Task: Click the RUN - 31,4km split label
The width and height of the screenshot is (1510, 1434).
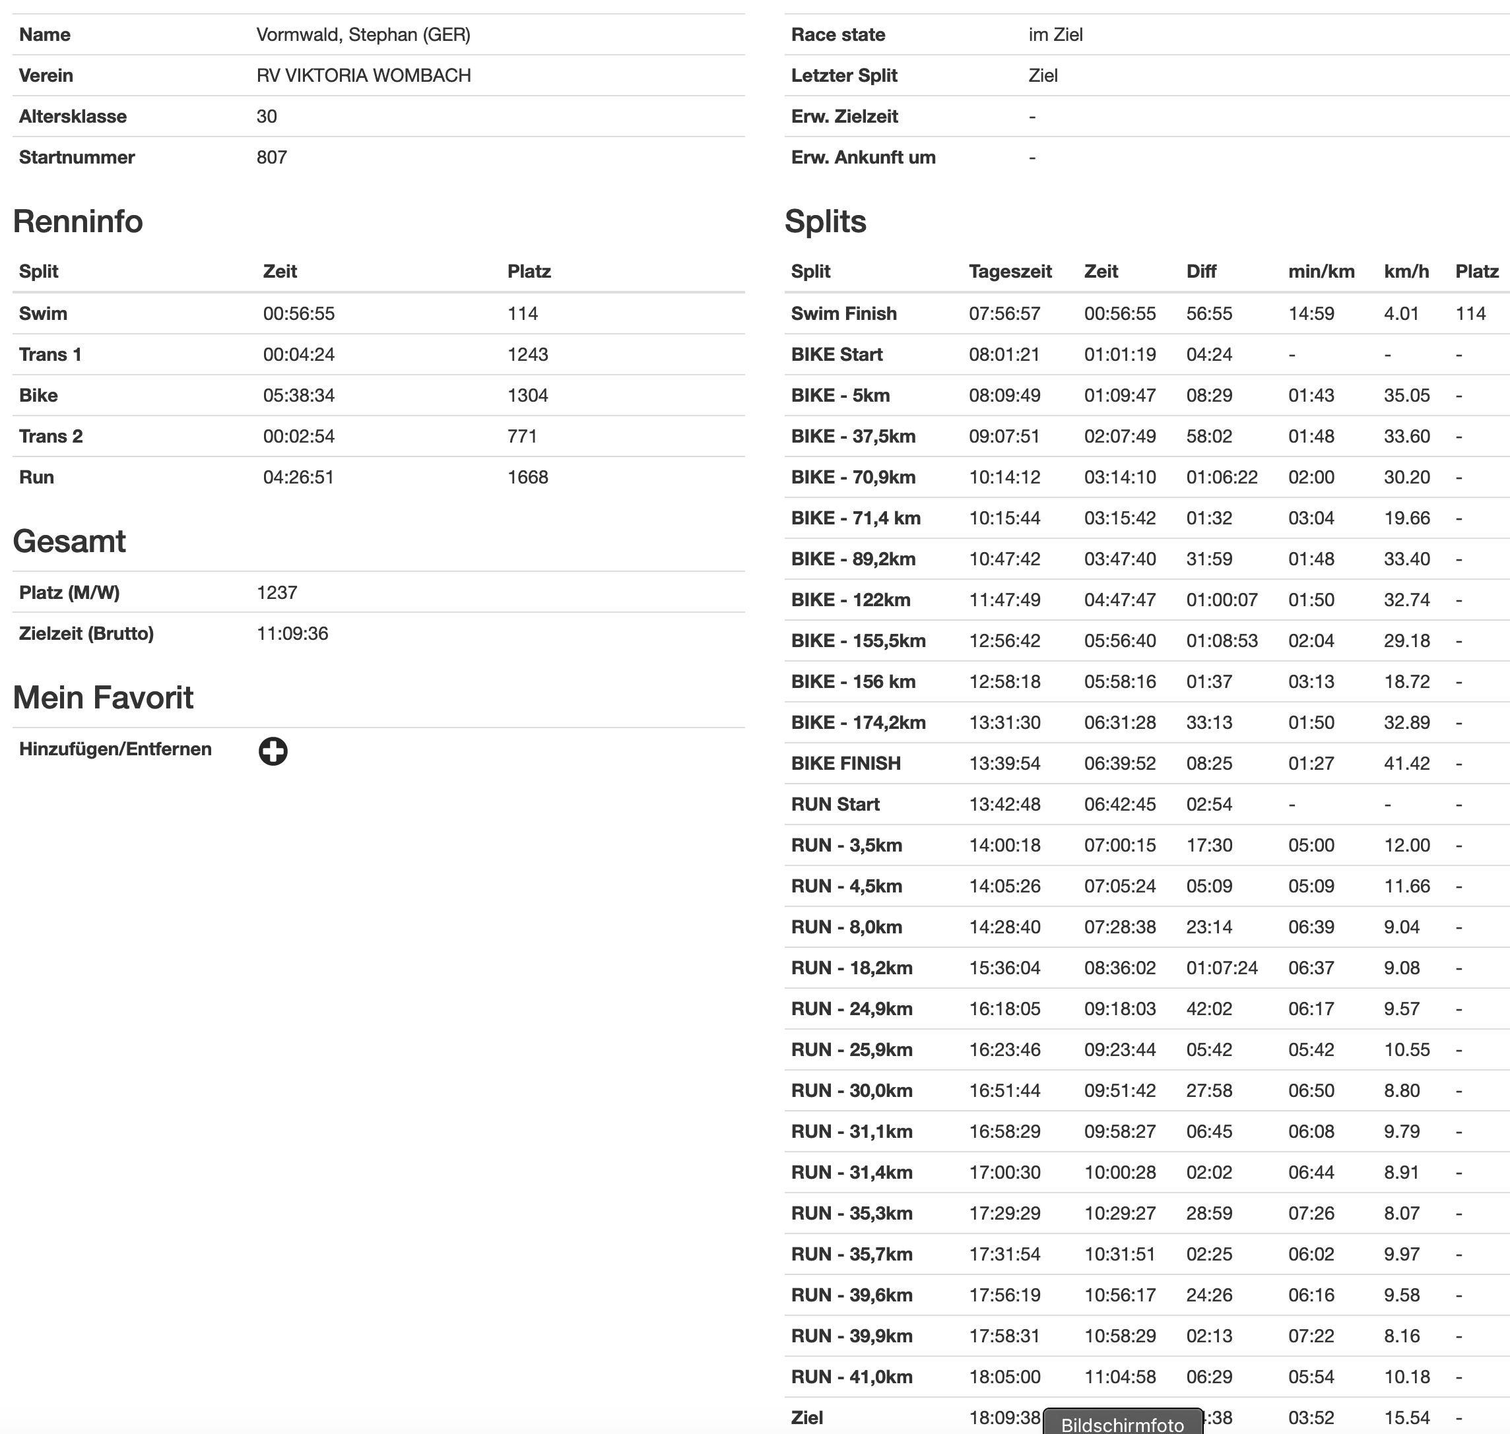Action: coord(851,1172)
